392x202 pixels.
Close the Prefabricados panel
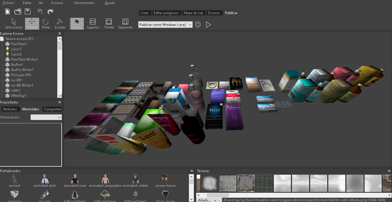click(x=192, y=171)
